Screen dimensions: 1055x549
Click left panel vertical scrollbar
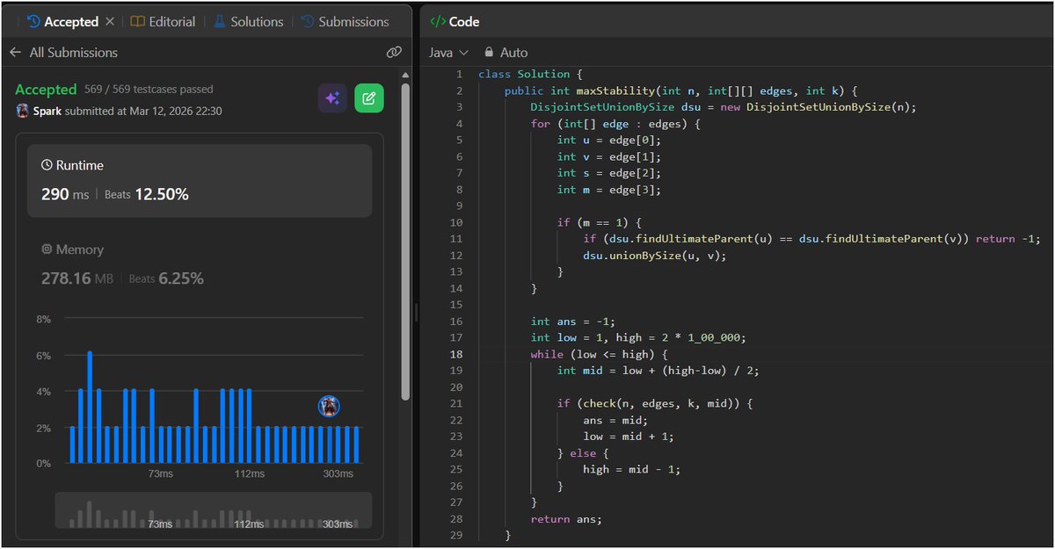[405, 242]
